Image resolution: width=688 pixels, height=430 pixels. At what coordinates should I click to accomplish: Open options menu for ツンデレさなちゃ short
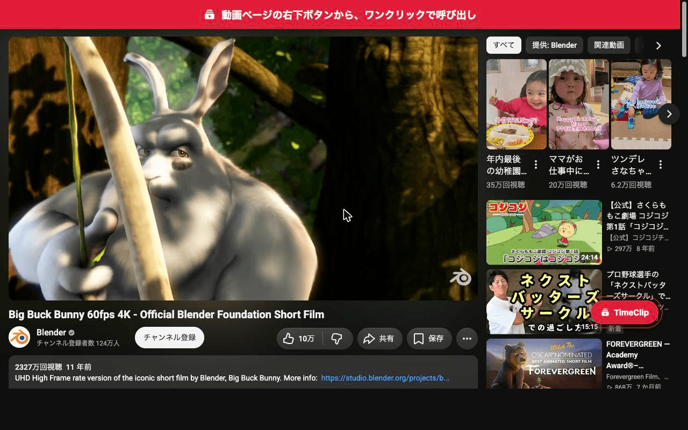[x=661, y=164]
